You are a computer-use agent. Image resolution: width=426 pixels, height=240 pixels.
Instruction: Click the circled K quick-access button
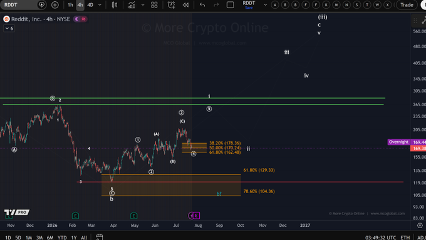pyautogui.click(x=326, y=5)
